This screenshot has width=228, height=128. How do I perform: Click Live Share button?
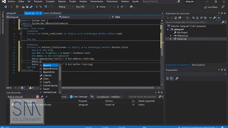(x=211, y=7)
